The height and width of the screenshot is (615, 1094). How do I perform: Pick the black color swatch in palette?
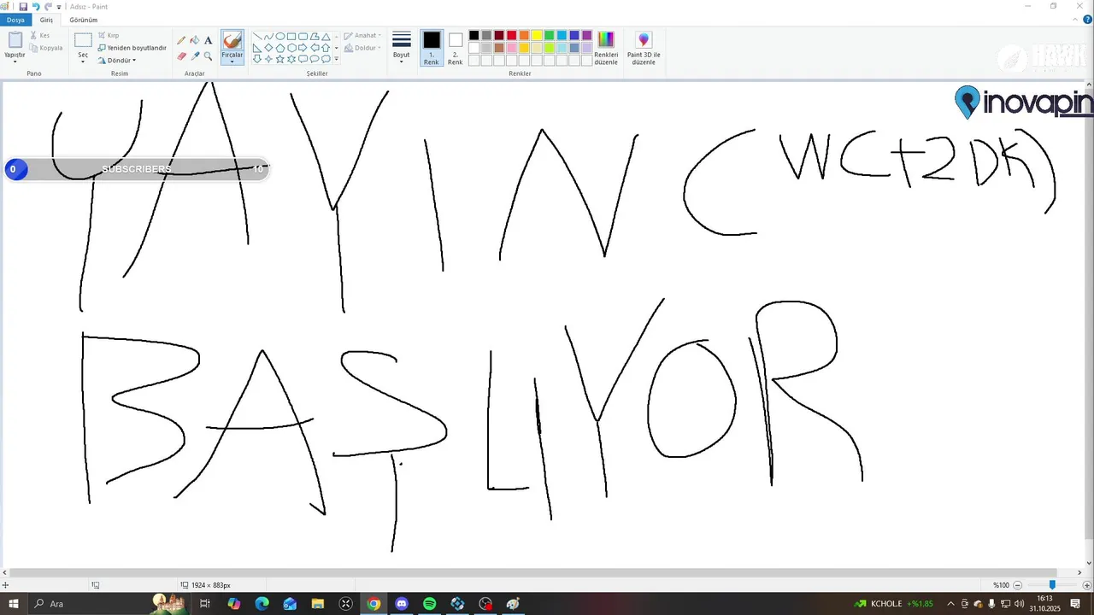pos(473,35)
